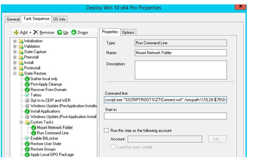Click the check icon beside Tattoo

point(27,95)
